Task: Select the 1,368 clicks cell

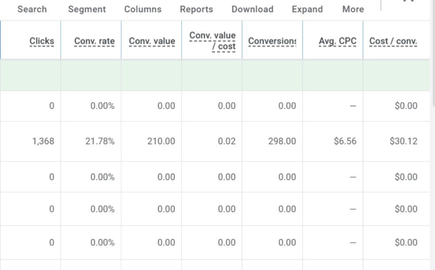Action: (43, 142)
